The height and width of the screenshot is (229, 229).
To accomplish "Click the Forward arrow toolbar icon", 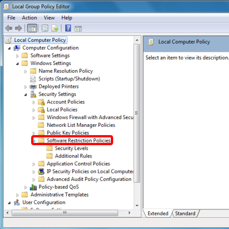I will coord(18,28).
